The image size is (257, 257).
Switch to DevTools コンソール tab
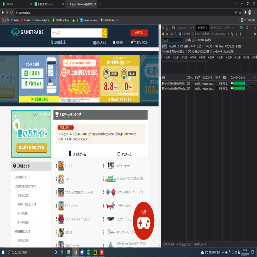point(182,28)
